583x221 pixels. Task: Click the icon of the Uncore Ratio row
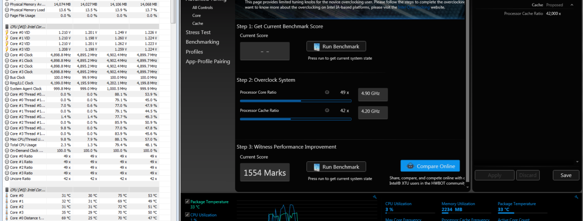(x=6, y=179)
